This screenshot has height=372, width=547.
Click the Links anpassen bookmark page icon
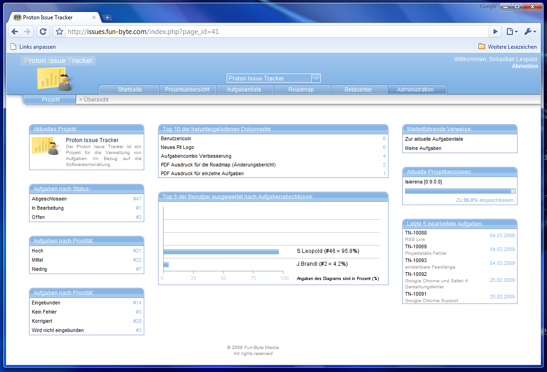[14, 46]
